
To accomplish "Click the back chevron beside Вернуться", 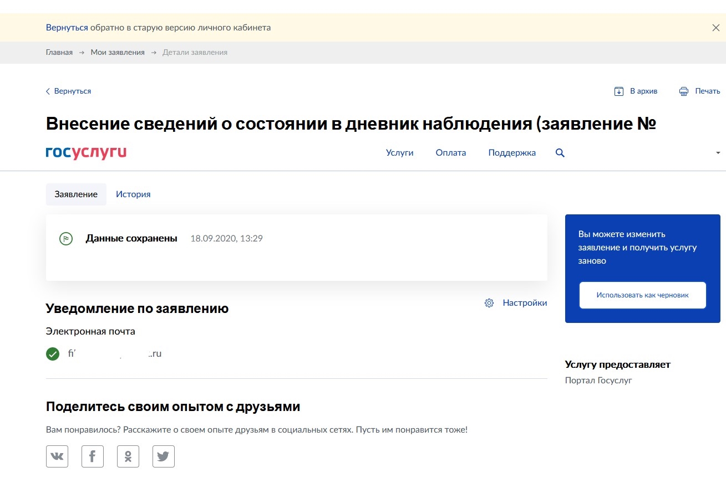I will tap(48, 91).
